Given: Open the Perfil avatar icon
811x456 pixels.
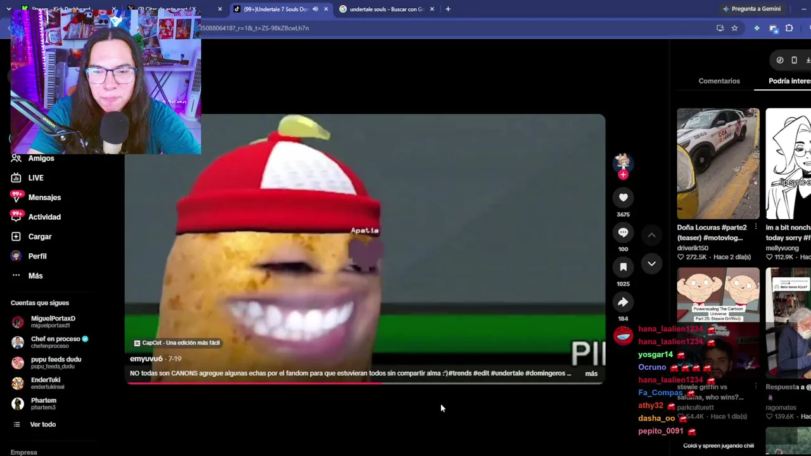Looking at the screenshot, I should [x=16, y=256].
